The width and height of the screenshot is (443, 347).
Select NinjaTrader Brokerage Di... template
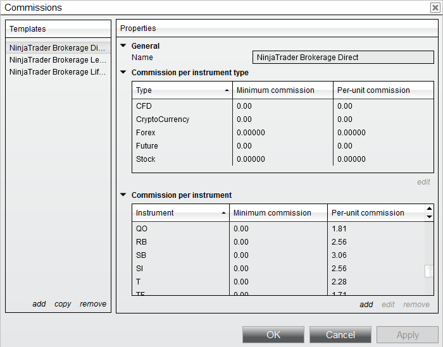point(58,48)
